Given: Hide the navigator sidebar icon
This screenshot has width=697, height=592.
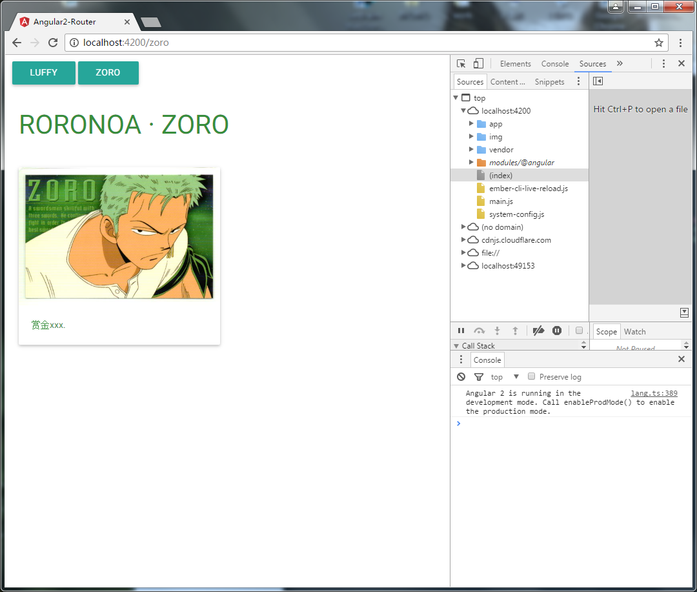Looking at the screenshot, I should coord(598,81).
